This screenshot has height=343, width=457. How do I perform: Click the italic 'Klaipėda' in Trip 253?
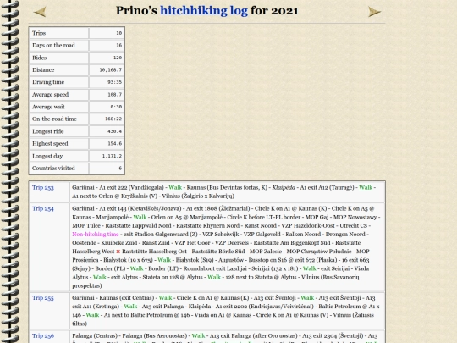coord(284,187)
